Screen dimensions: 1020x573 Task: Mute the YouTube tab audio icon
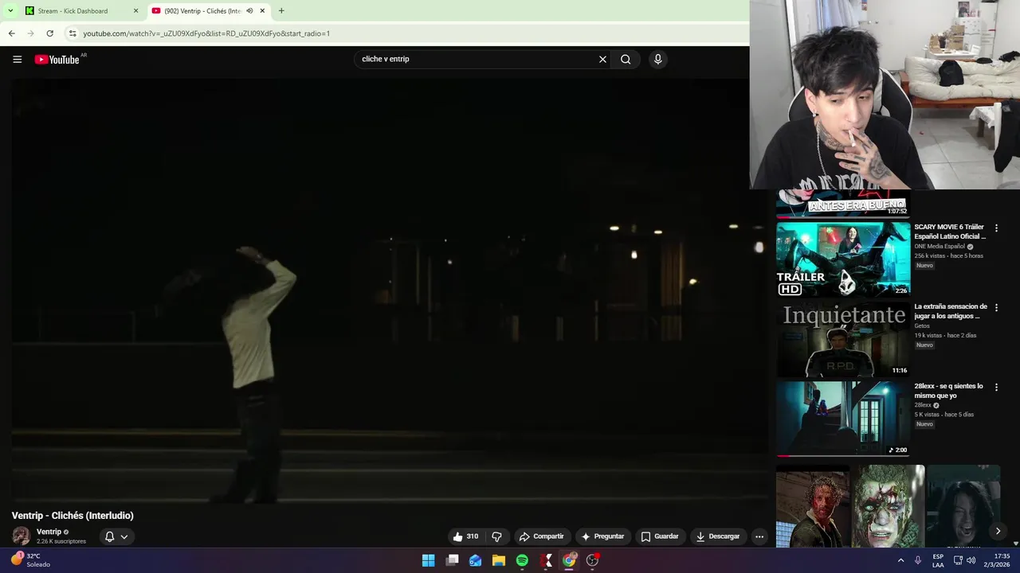coord(249,11)
